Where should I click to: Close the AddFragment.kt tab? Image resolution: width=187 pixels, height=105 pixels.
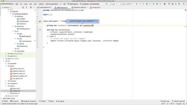click(69, 7)
